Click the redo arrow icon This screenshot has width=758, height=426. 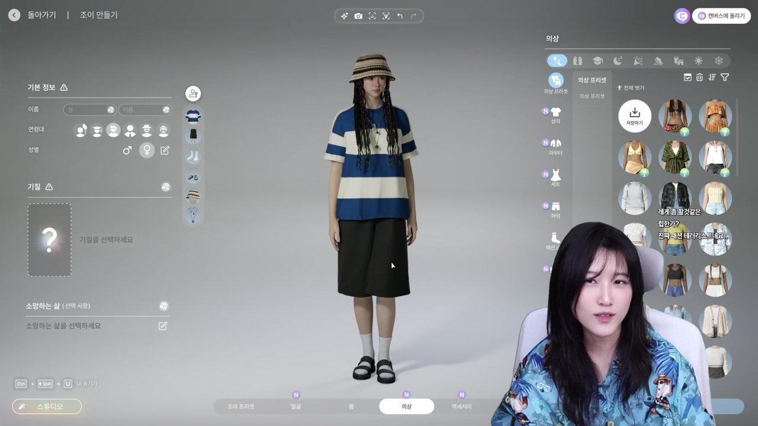[414, 16]
